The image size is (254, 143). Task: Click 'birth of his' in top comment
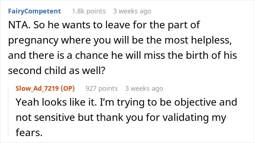[x=211, y=56]
